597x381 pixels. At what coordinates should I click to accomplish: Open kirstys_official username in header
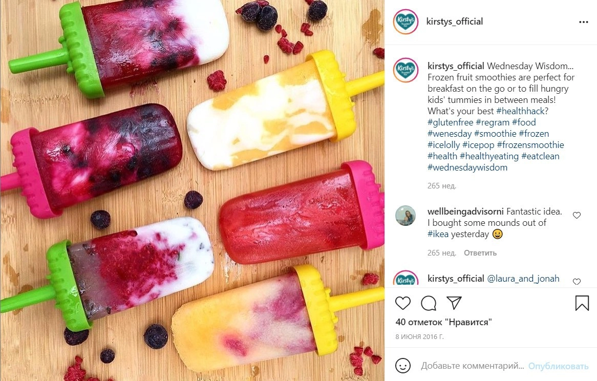455,22
